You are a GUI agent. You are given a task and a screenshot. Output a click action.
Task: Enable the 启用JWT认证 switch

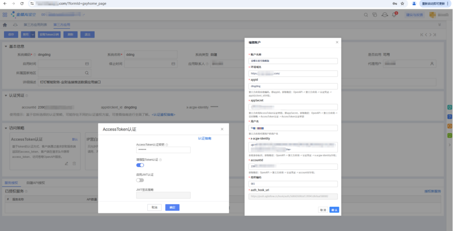[x=140, y=180]
